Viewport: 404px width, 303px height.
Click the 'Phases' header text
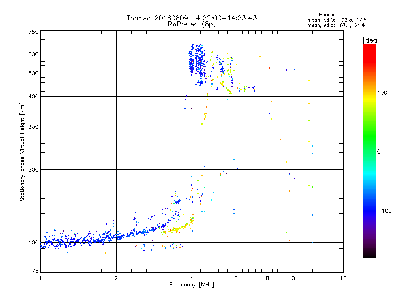(327, 15)
